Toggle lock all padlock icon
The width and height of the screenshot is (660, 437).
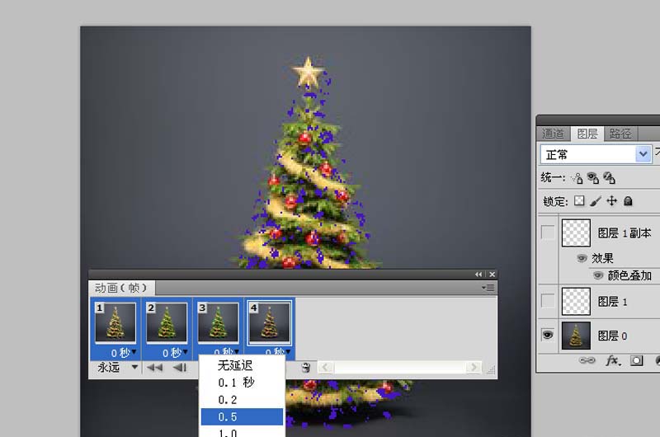coord(628,201)
